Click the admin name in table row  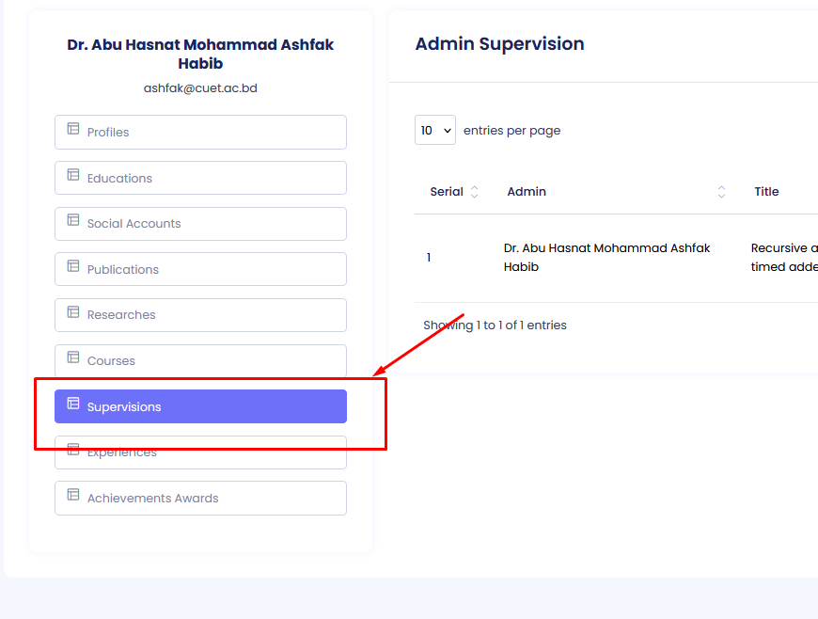pos(606,257)
